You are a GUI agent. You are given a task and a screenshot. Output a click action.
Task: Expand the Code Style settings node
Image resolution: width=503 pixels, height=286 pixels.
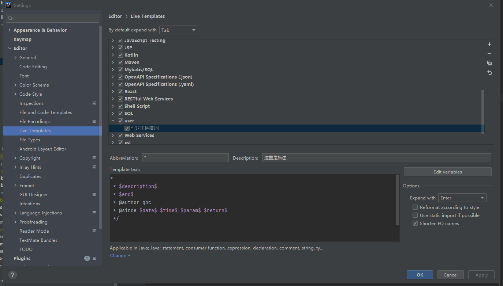pyautogui.click(x=15, y=94)
